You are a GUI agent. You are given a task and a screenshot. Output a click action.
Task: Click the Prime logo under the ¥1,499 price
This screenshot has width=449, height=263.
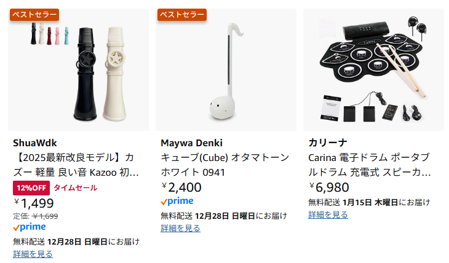(30, 227)
